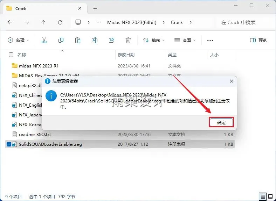Close the Crack tab
The height and width of the screenshot is (201, 276).
(x=80, y=8)
